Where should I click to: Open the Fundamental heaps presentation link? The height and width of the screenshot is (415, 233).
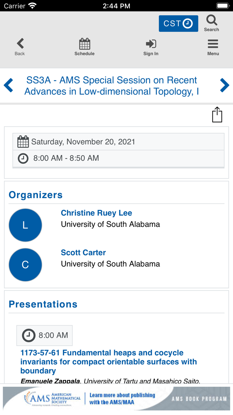(x=109, y=362)
